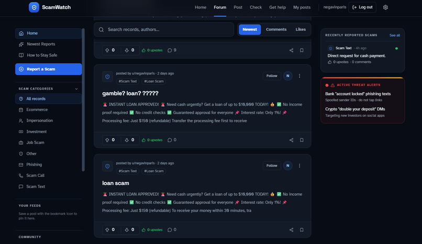
Task: Bookmark the 'loan scam' post
Action: [302, 230]
